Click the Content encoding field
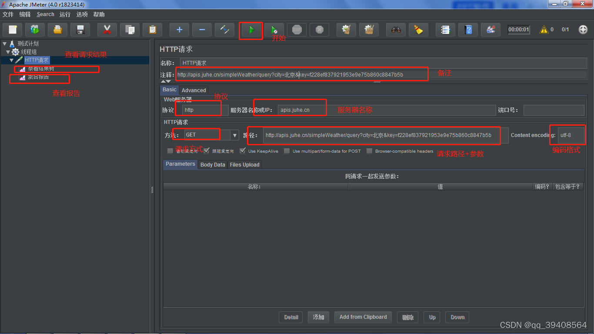This screenshot has width=594, height=334. [571, 135]
